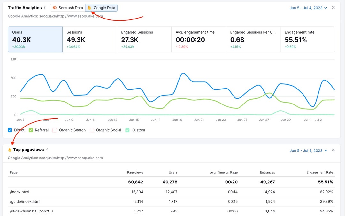Open the /guide/index.html page row
Screen dimensions: 345x216
(x=25, y=201)
